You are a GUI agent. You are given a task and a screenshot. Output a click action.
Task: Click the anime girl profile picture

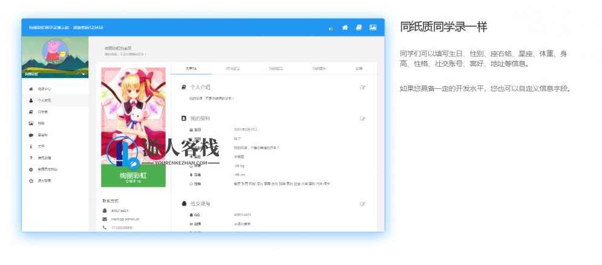(x=133, y=116)
